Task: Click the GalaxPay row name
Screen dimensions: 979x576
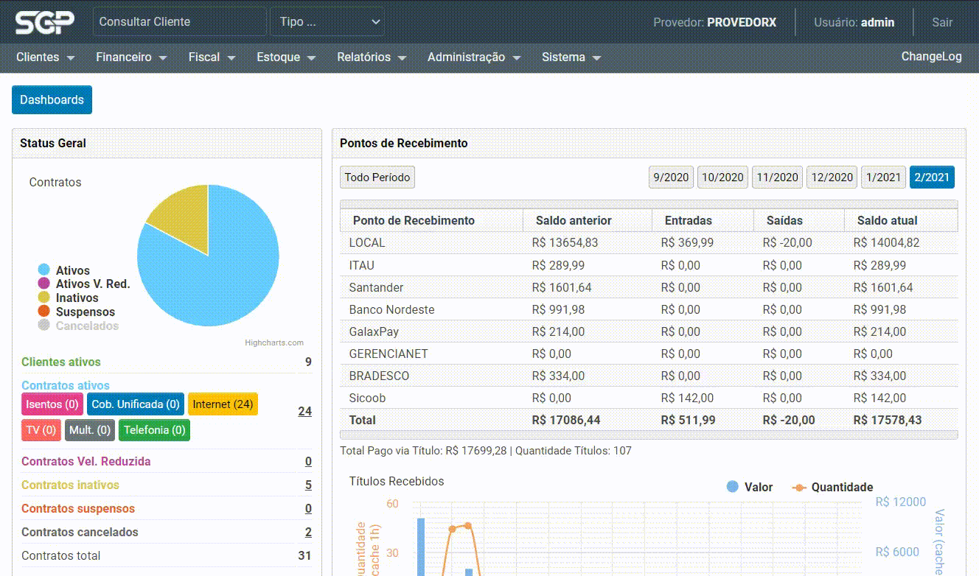Action: point(374,331)
